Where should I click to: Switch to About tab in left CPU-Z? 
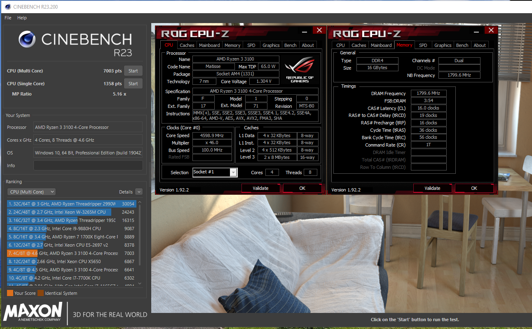[x=308, y=45]
